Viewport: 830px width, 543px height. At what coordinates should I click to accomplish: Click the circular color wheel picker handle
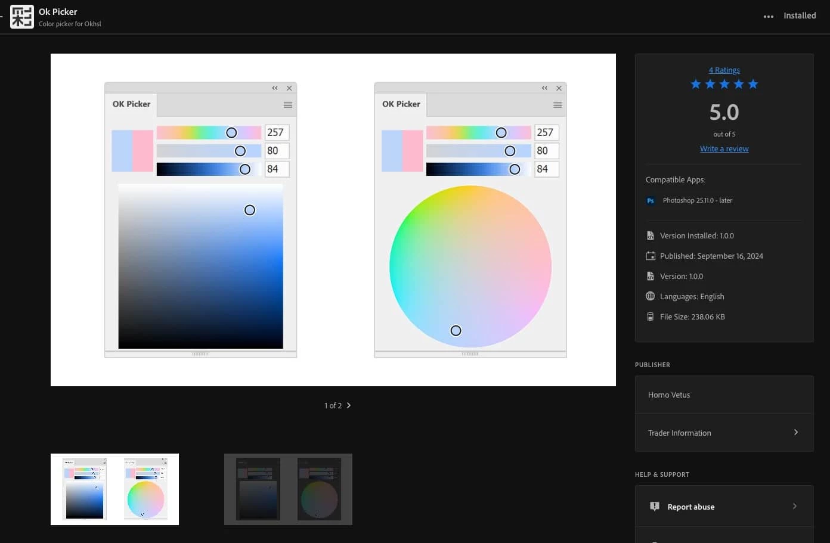456,330
